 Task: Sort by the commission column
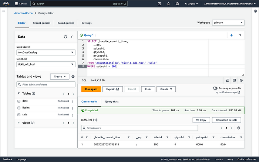click(x=241, y=137)
